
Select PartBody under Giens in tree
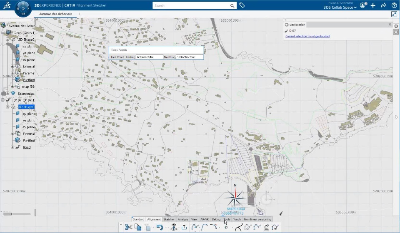pyautogui.click(x=29, y=80)
